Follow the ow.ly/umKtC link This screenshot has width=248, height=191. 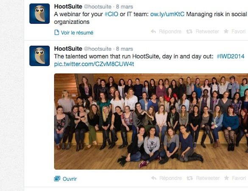tap(167, 14)
